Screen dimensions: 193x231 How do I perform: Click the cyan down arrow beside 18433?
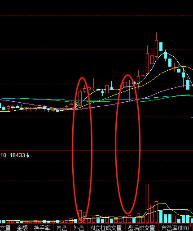pyautogui.click(x=28, y=155)
